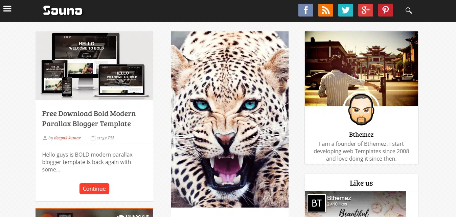Click the BT Facebook page logo

click(x=316, y=203)
